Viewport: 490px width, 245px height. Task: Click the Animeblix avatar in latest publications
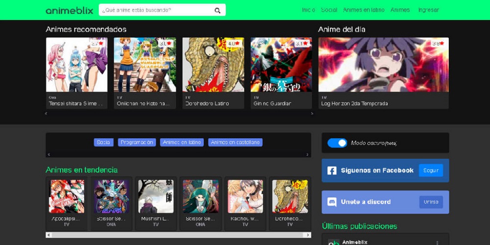334,243
